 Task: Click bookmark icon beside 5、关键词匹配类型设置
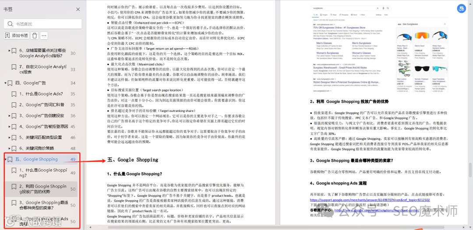pyautogui.click(x=14, y=137)
